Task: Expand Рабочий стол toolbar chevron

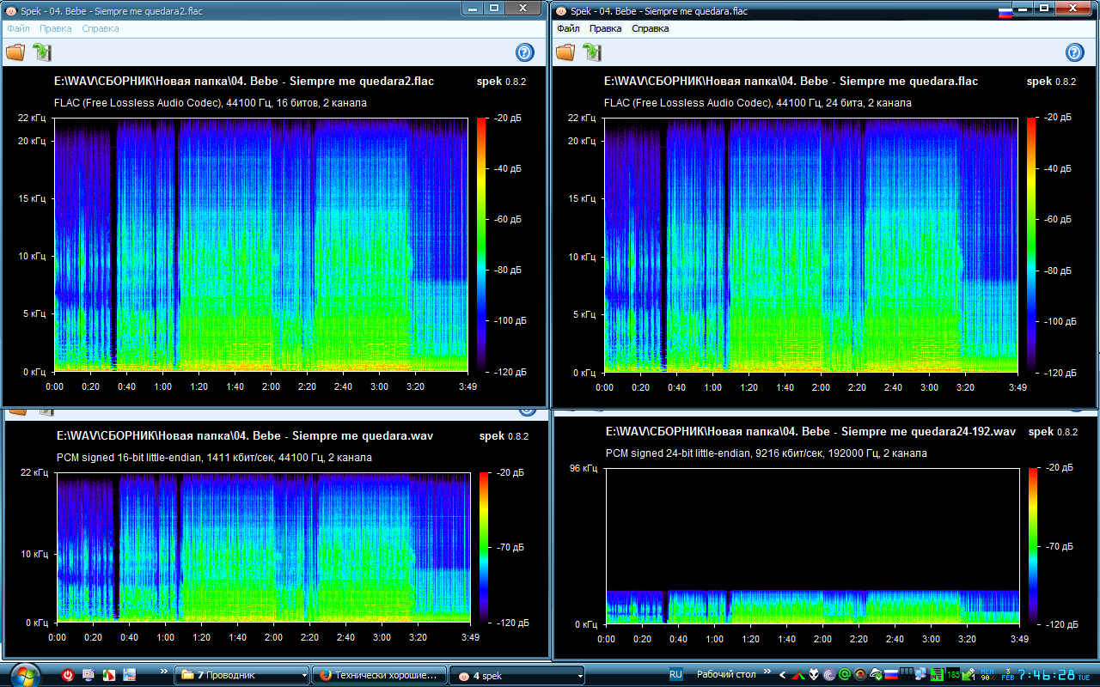Action: (x=768, y=671)
